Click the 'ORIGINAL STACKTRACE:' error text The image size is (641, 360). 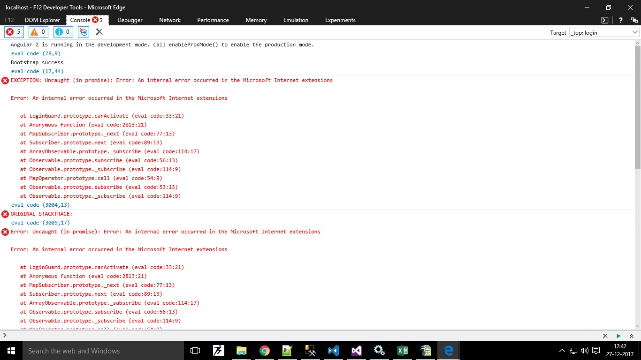(42, 214)
